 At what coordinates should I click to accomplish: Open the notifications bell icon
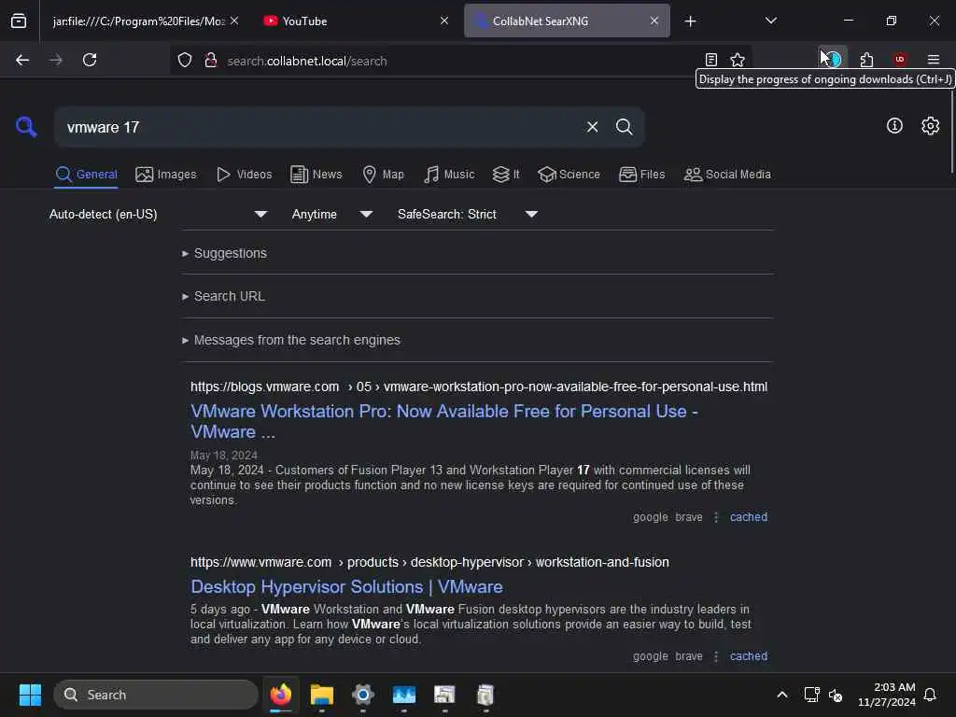coord(930,695)
